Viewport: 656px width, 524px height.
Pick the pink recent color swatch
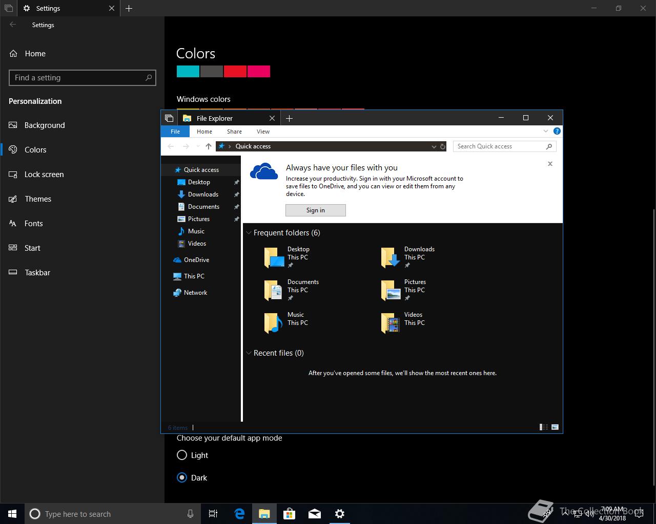[x=259, y=71]
